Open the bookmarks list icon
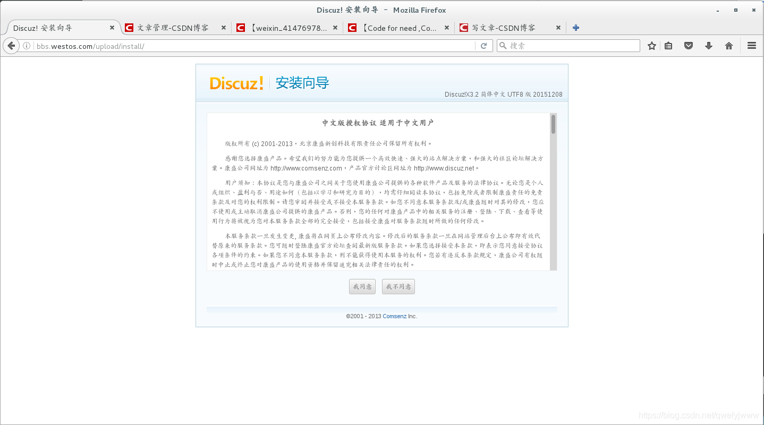Image resolution: width=764 pixels, height=425 pixels. coord(668,46)
